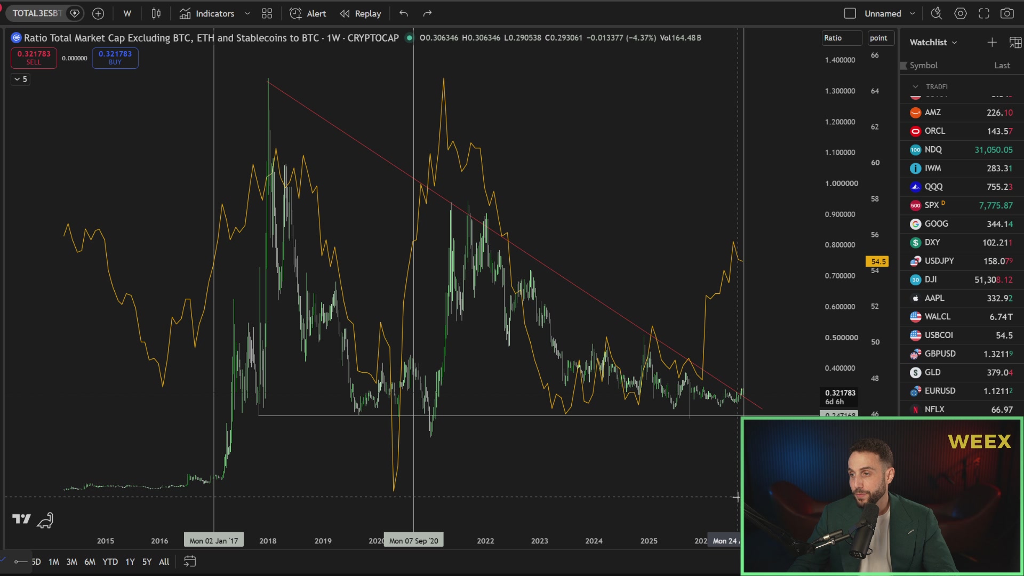Sort watchlist by Last column
1024x576 pixels.
coord(1002,65)
